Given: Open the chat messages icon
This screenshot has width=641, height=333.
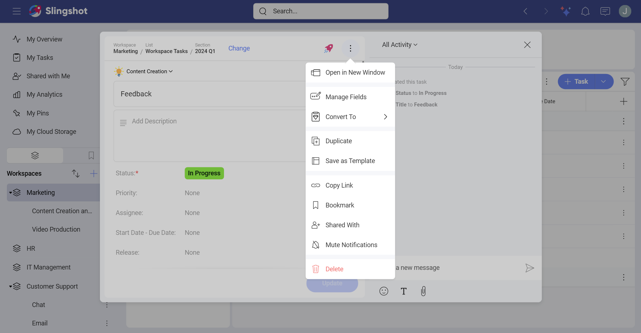Looking at the screenshot, I should coord(605,12).
